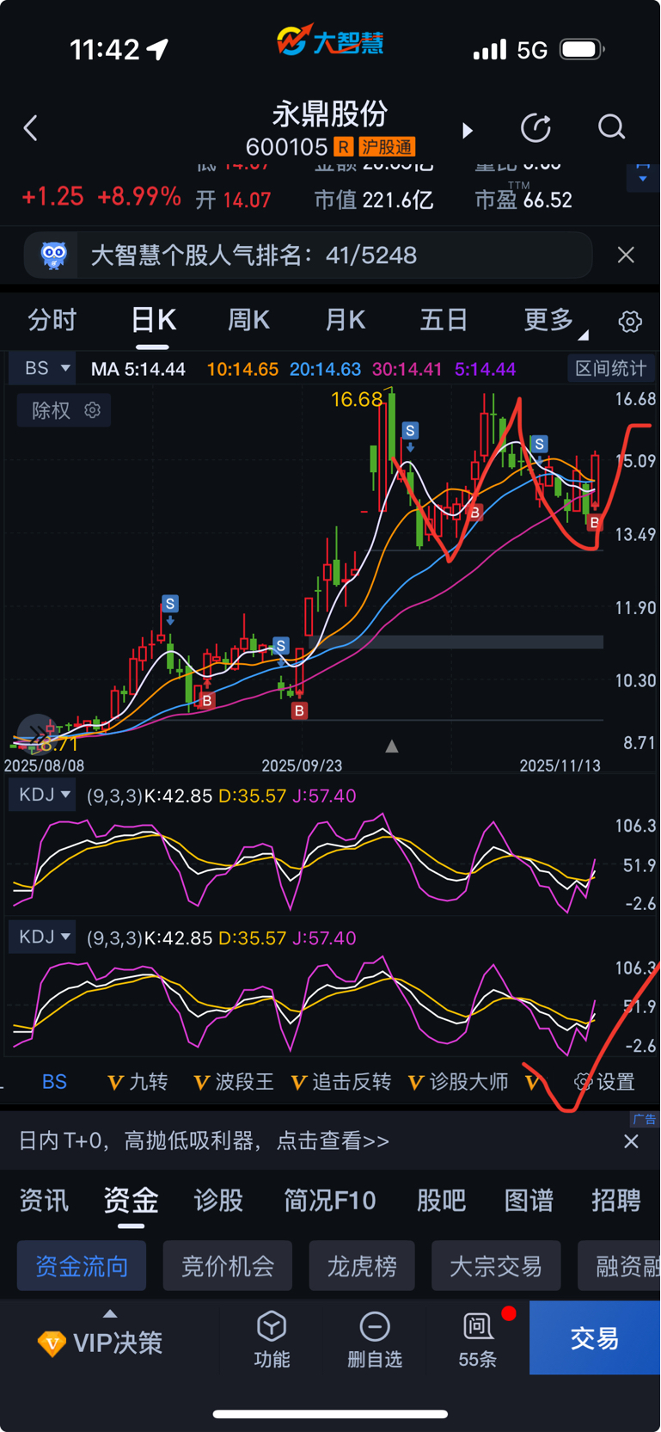Viewport: 661px width, 1432px height.
Task: Switch to 周K weekly chart
Action: (x=248, y=321)
